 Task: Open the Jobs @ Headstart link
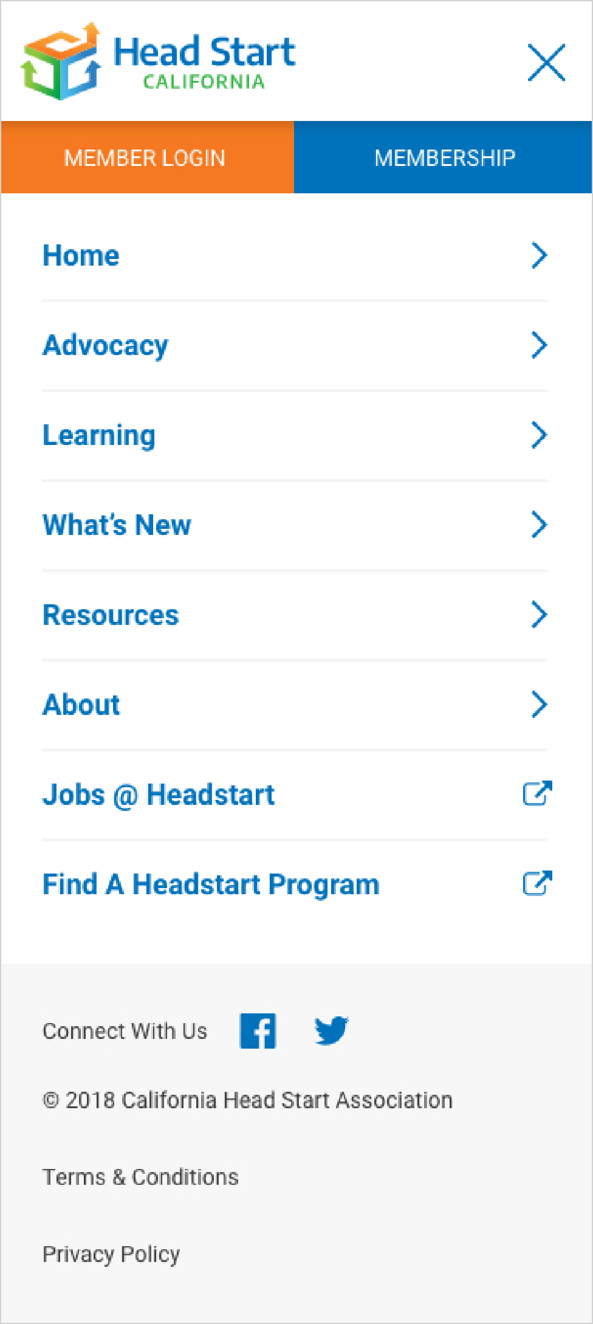pyautogui.click(x=159, y=795)
